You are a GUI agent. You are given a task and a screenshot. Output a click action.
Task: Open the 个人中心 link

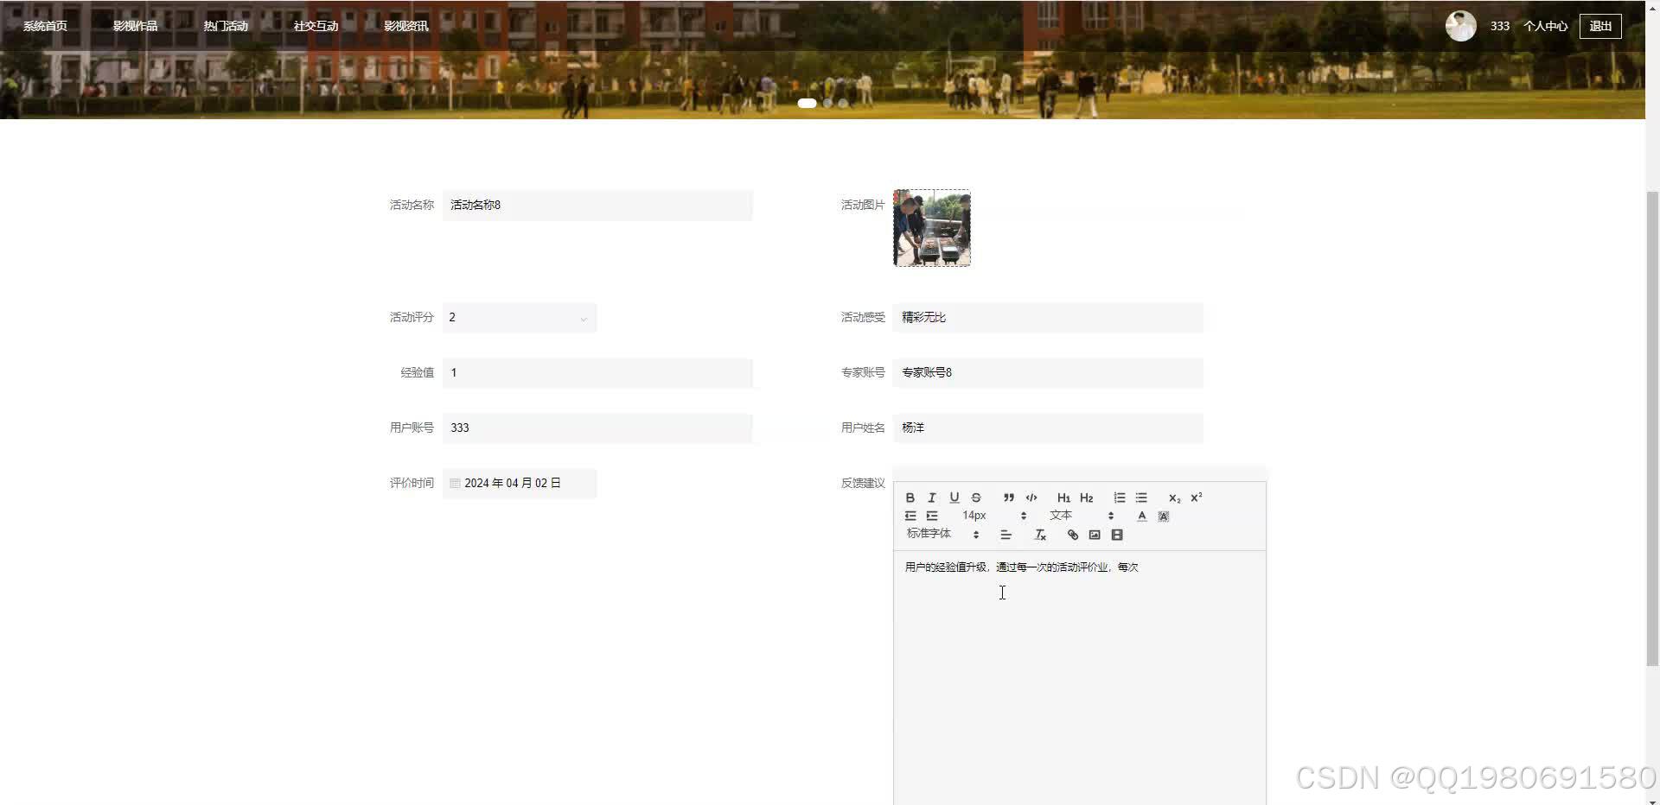tap(1545, 26)
